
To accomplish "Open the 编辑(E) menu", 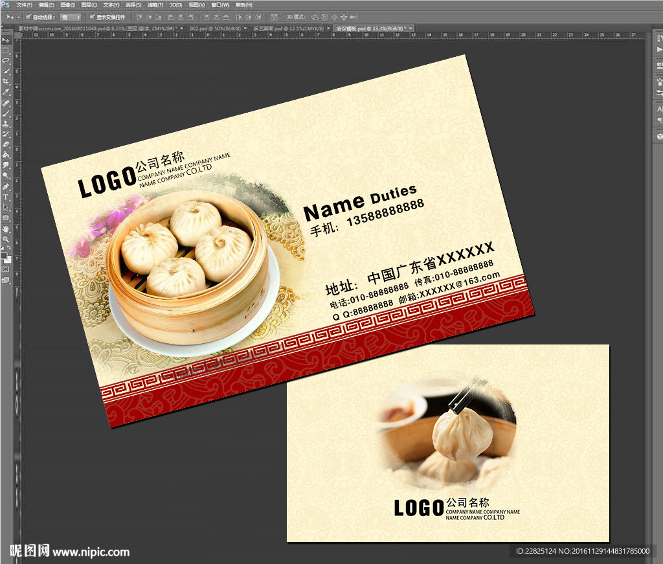I will [46, 5].
